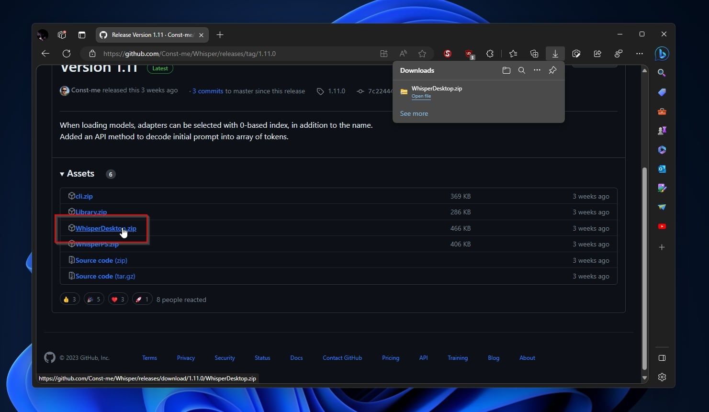Open a new browser tab

click(x=220, y=34)
